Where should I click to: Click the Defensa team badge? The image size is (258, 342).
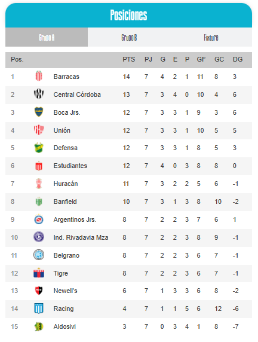click(39, 148)
